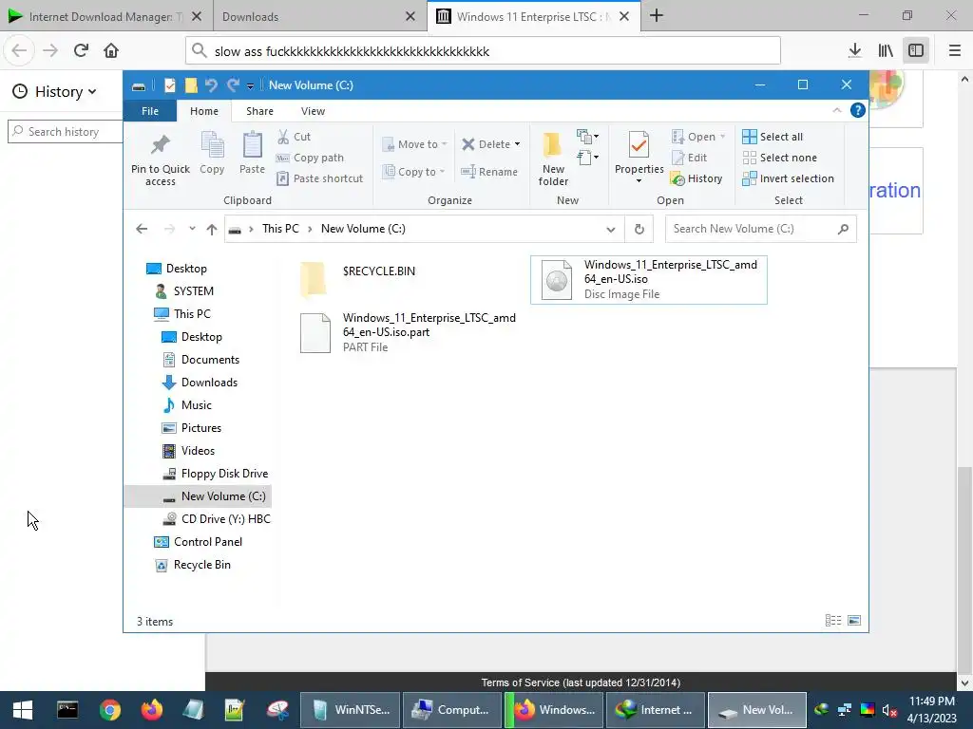The width and height of the screenshot is (973, 729).
Task: Expand the Copy to dropdown
Action: [x=442, y=172]
